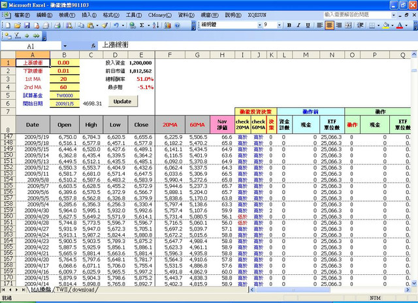Toggle Italic formatting

pos(298,25)
